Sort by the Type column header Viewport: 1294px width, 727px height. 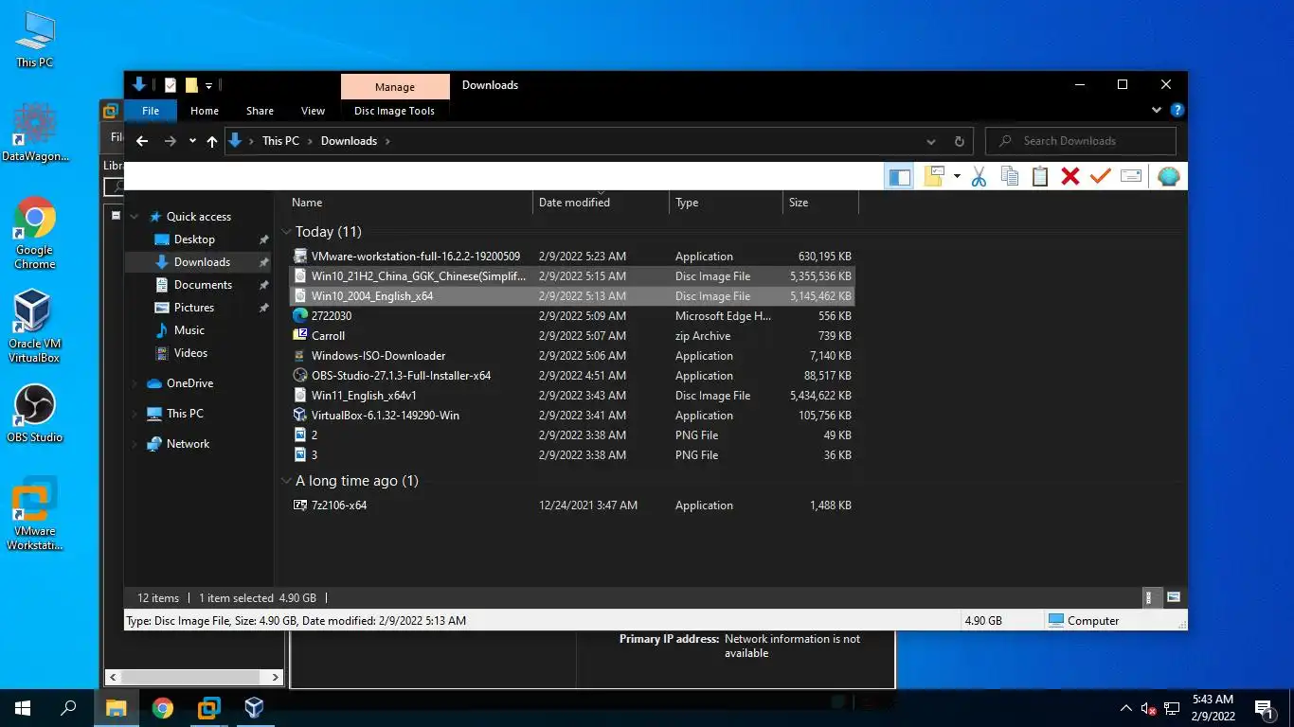727,203
